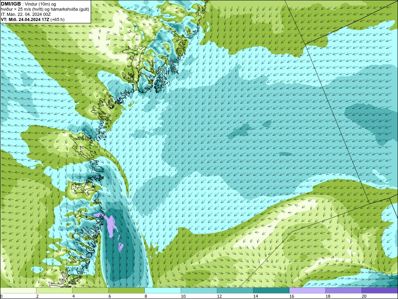This screenshot has width=398, height=299.
Task: Click the '(+65 h)' forecast offset text
Action: coord(57,19)
